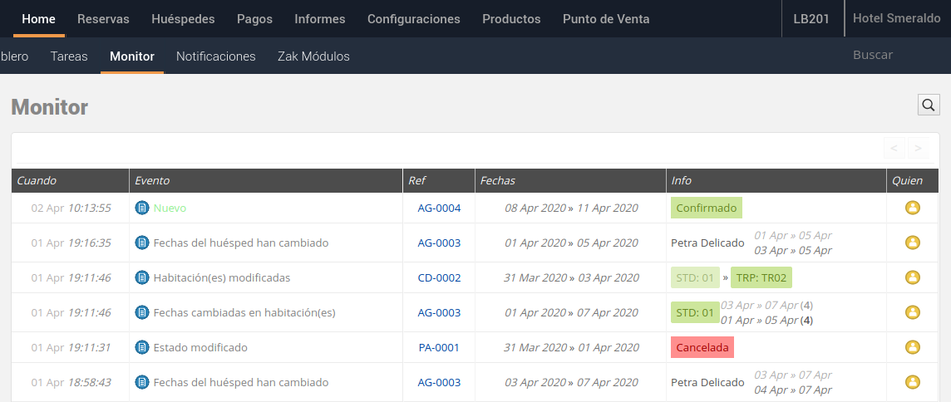Open reservation link CD-0002
The width and height of the screenshot is (951, 402).
(439, 277)
